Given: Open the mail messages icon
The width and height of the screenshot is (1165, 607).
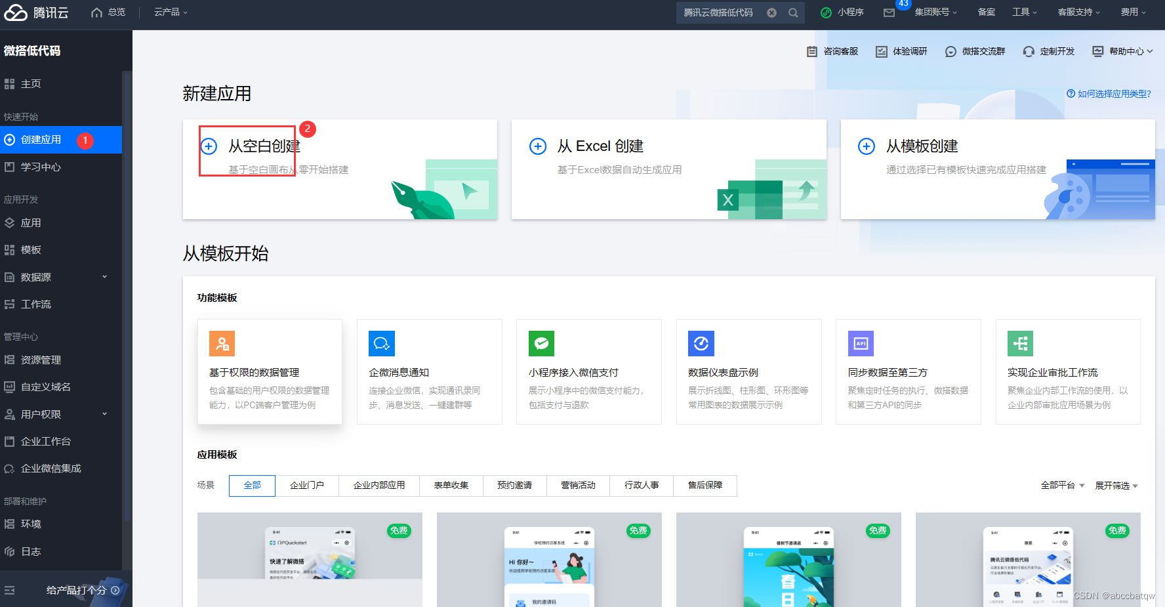Looking at the screenshot, I should coord(889,12).
